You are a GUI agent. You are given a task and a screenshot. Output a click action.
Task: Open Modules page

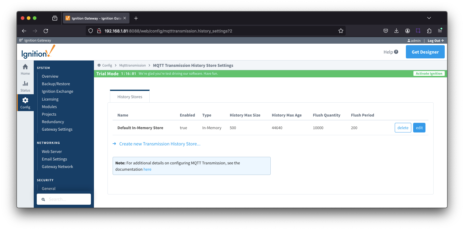(x=49, y=107)
